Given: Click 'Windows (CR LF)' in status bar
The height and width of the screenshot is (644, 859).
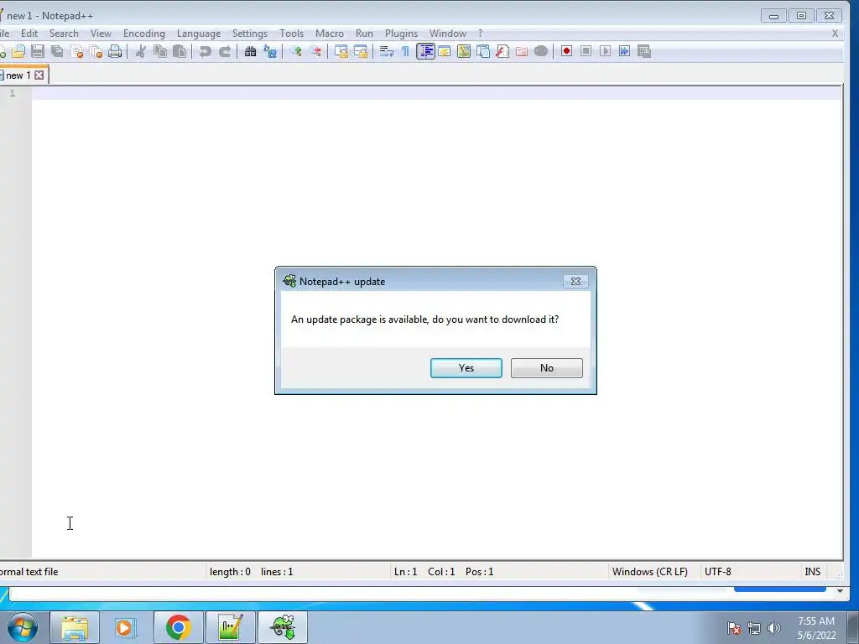Looking at the screenshot, I should [650, 572].
